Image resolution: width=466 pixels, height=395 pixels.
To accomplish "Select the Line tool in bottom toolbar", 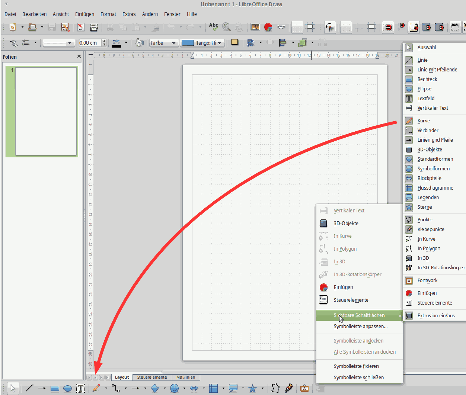I will pyautogui.click(x=29, y=388).
